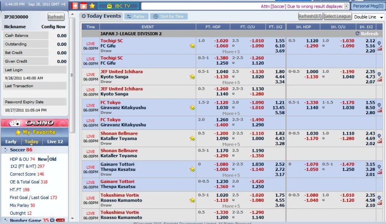Click FC Tokyo draw odds 5.58
Image resolution: width=386 pixels, height=224 pixels.
(x=280, y=113)
